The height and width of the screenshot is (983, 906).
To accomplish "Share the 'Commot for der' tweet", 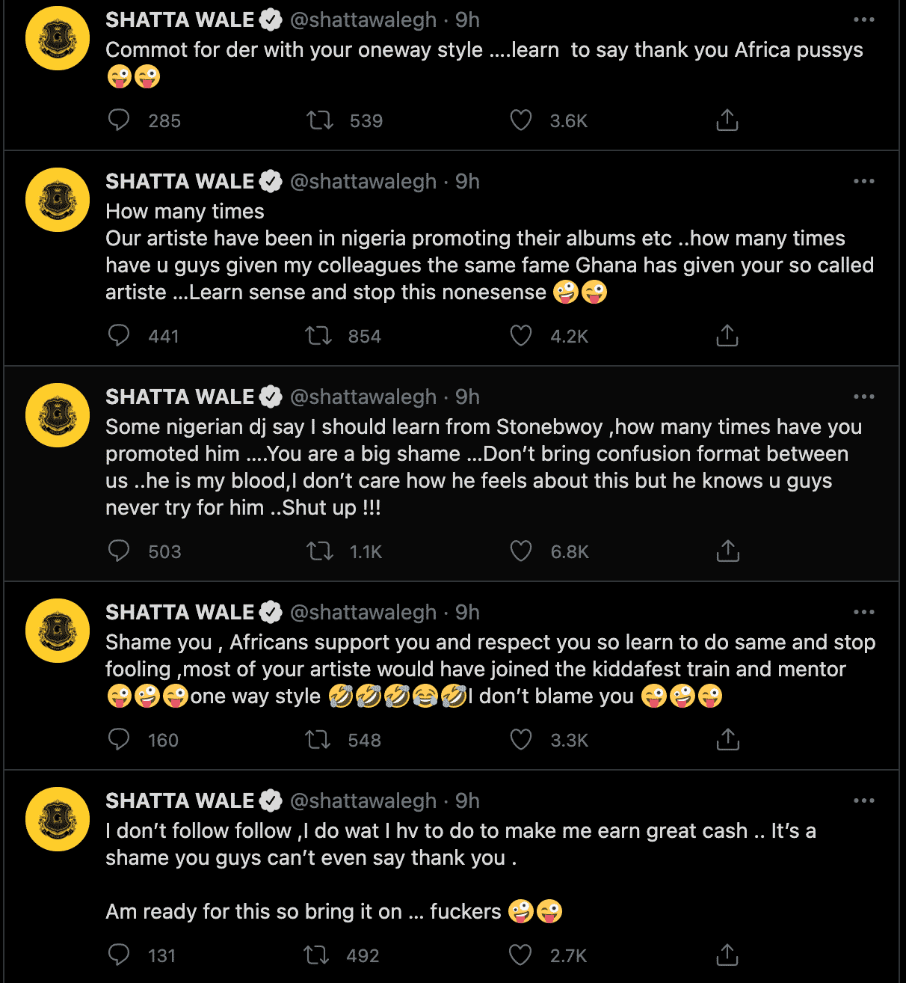I will coord(727,120).
